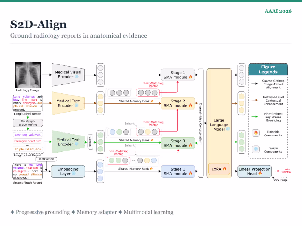Click the Large Language Model label

click(219, 125)
